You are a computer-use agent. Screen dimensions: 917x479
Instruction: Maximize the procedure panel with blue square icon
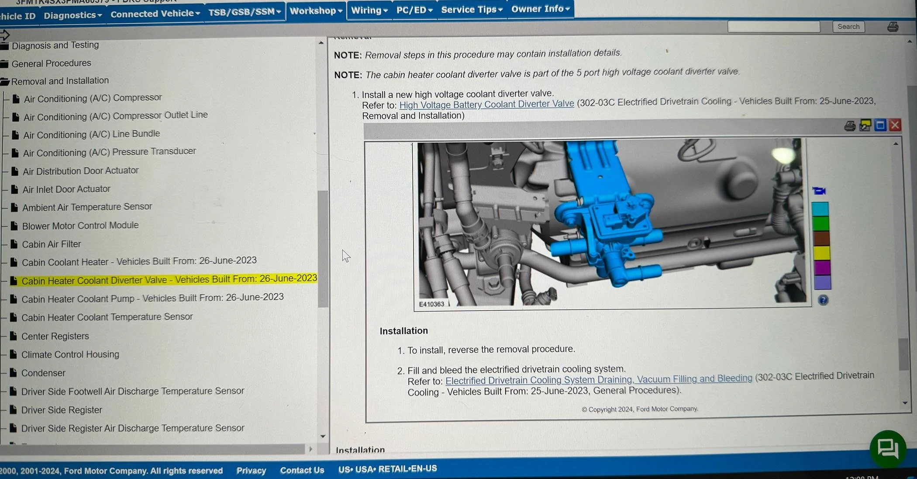click(880, 125)
